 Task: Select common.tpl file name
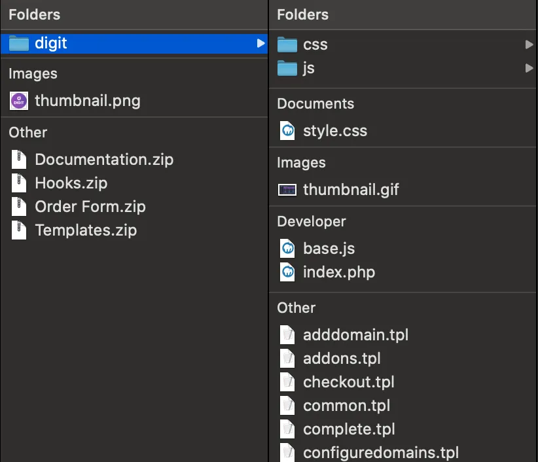pyautogui.click(x=346, y=406)
